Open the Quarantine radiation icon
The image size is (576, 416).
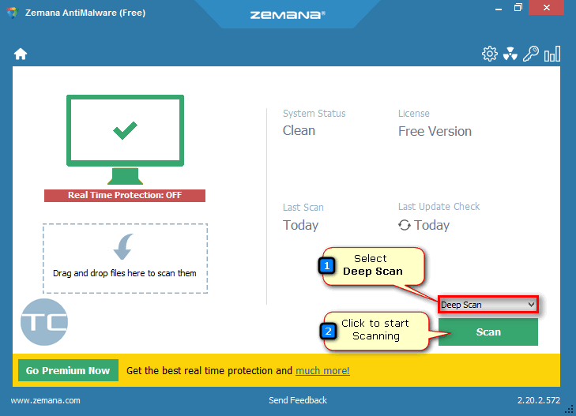(510, 54)
